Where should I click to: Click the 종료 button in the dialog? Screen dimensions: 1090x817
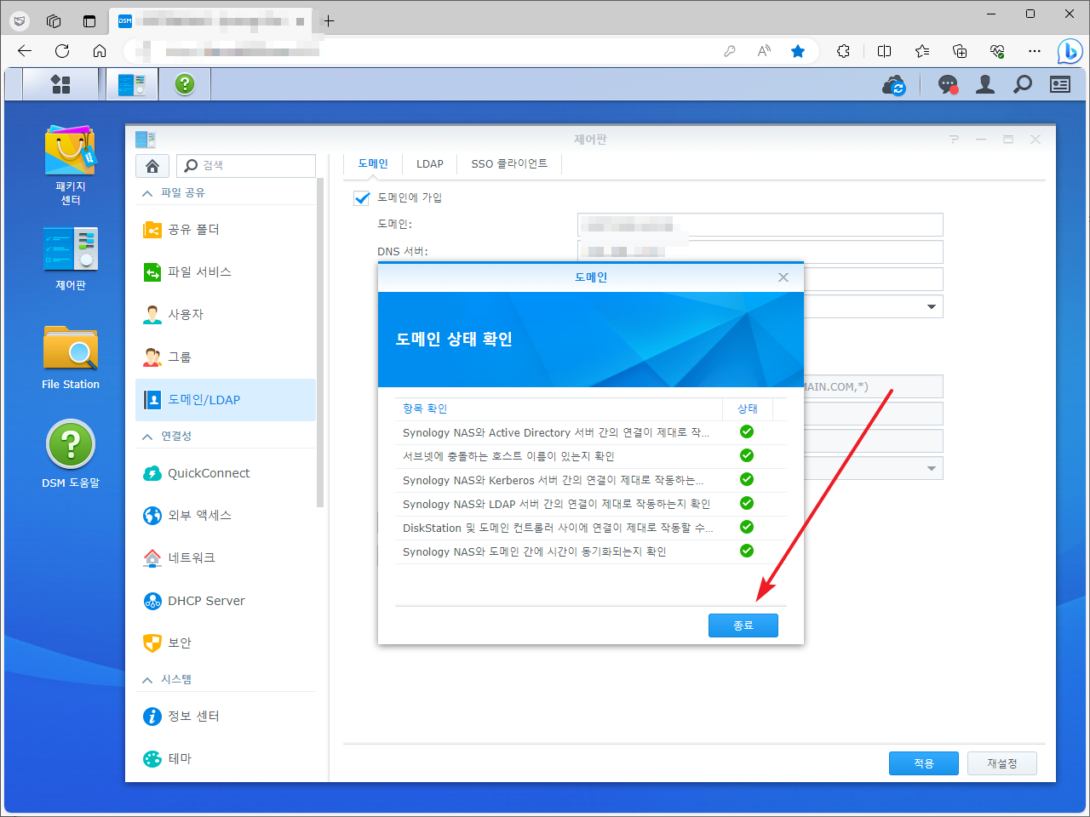(743, 626)
